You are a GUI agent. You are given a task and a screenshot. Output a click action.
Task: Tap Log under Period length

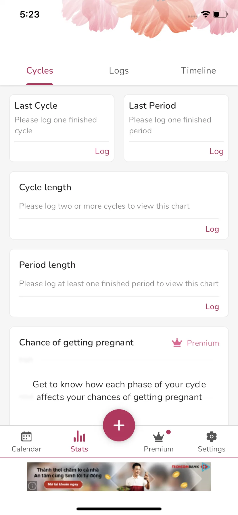[212, 307]
